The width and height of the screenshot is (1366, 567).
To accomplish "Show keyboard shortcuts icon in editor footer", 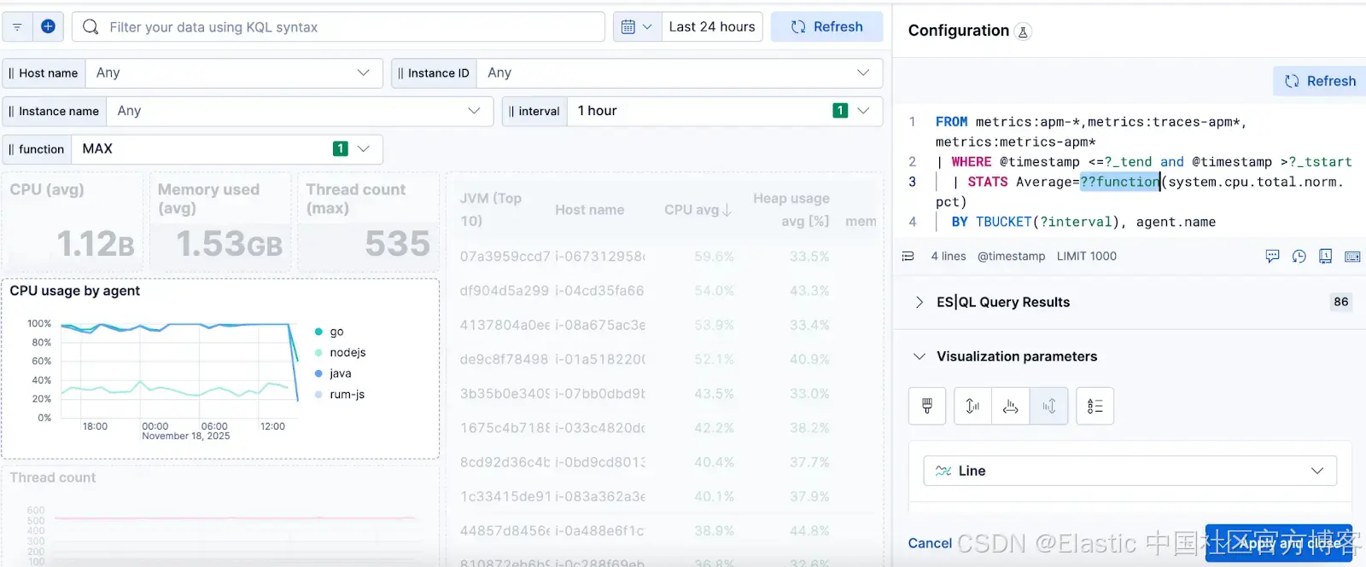I will coord(1352,256).
